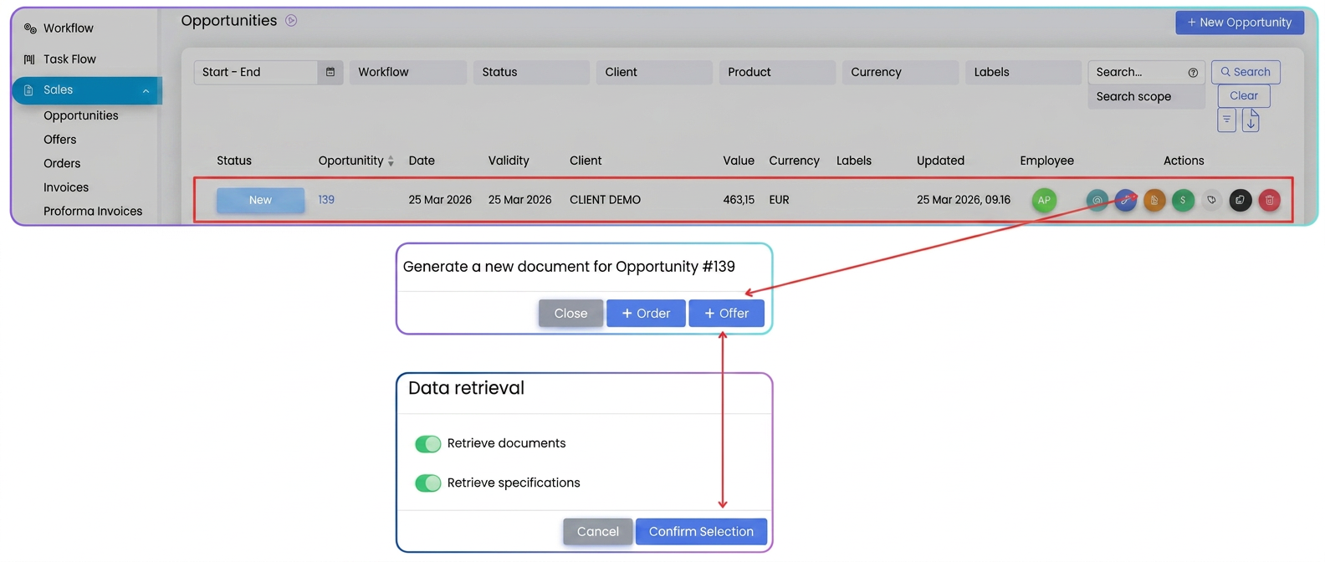
Task: Open opportunity number 139 link
Action: pyautogui.click(x=326, y=200)
